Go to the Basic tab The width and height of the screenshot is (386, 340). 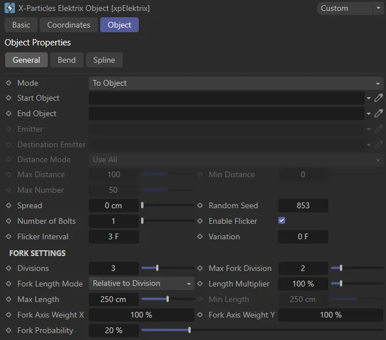[x=21, y=25]
